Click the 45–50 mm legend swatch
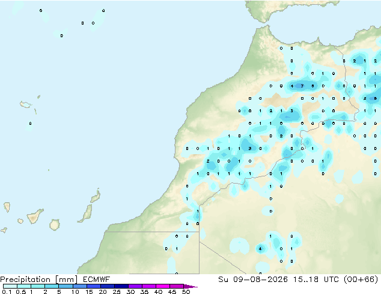381x294 pixels. 177,286
